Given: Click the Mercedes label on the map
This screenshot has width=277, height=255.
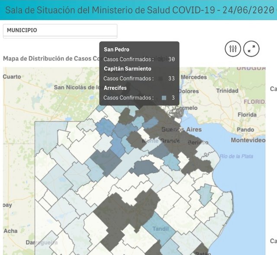Looking at the screenshot, I should [193, 77].
